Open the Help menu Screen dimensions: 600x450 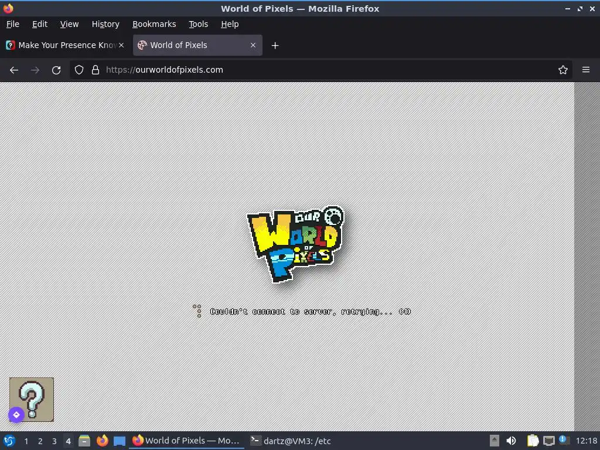click(x=230, y=24)
